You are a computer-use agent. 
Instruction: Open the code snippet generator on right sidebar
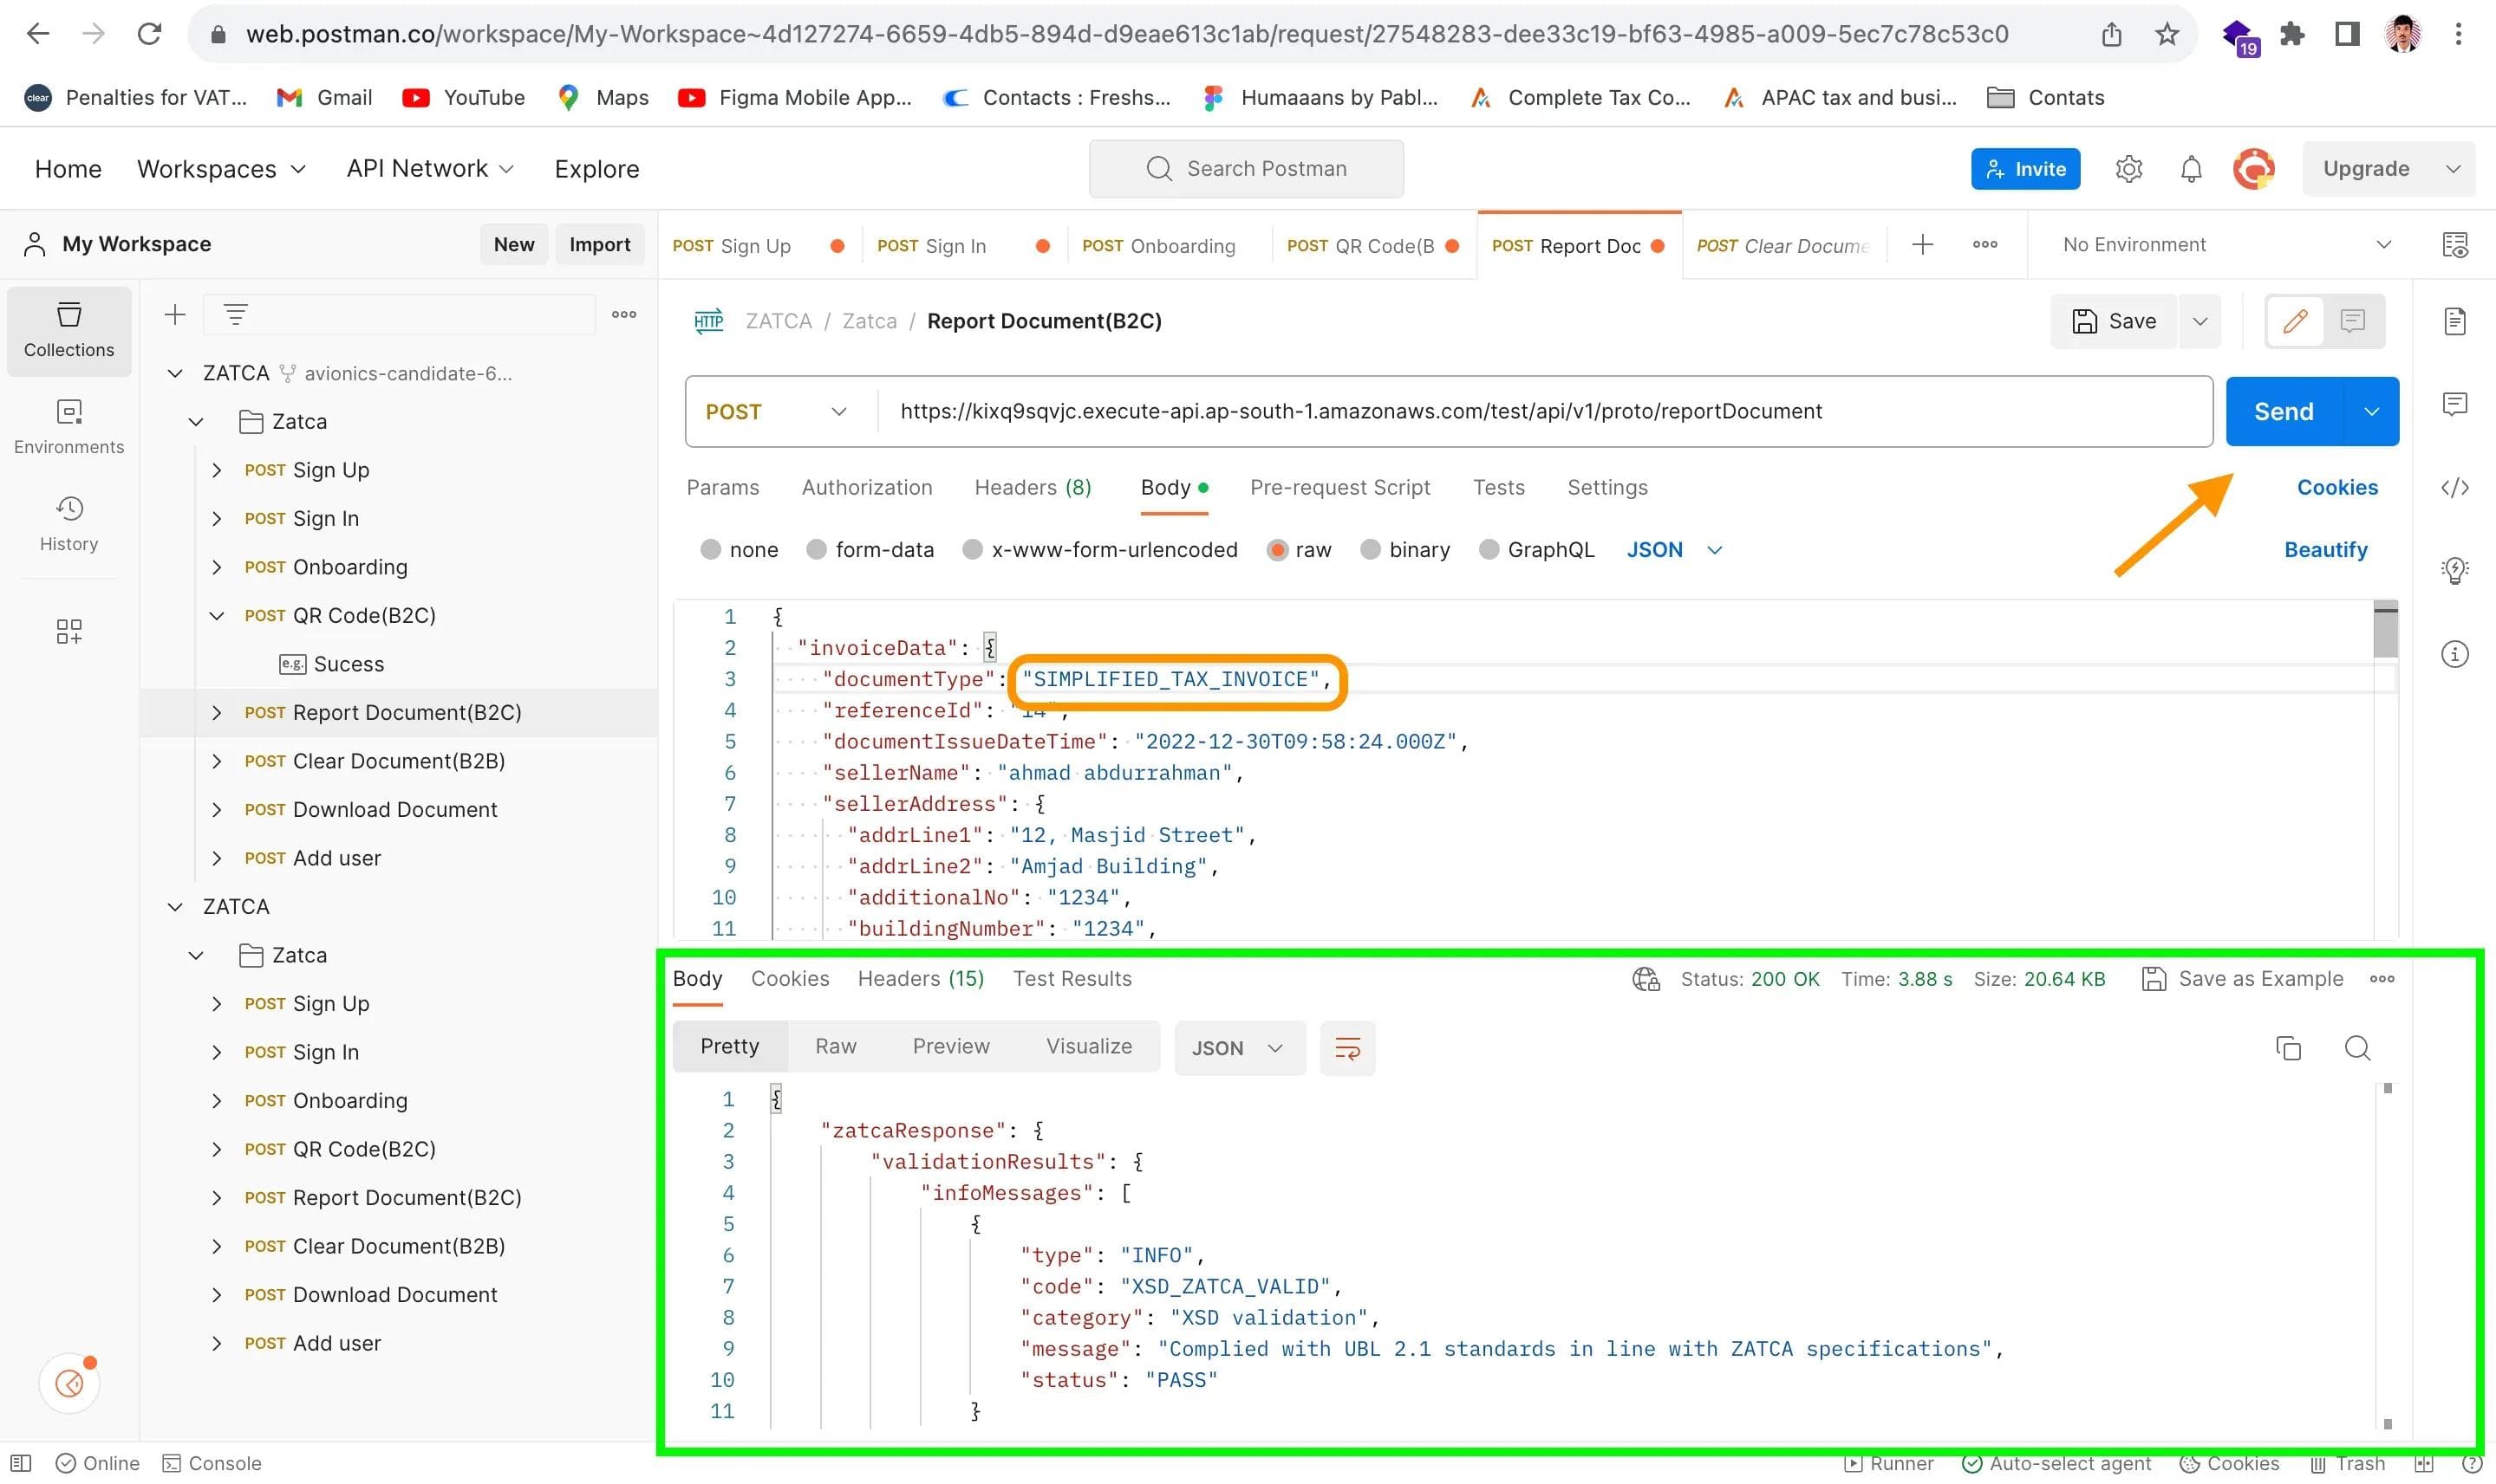click(x=2457, y=488)
